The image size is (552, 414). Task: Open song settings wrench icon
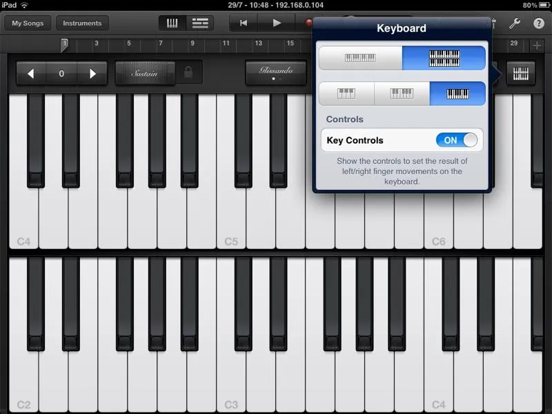click(x=514, y=23)
